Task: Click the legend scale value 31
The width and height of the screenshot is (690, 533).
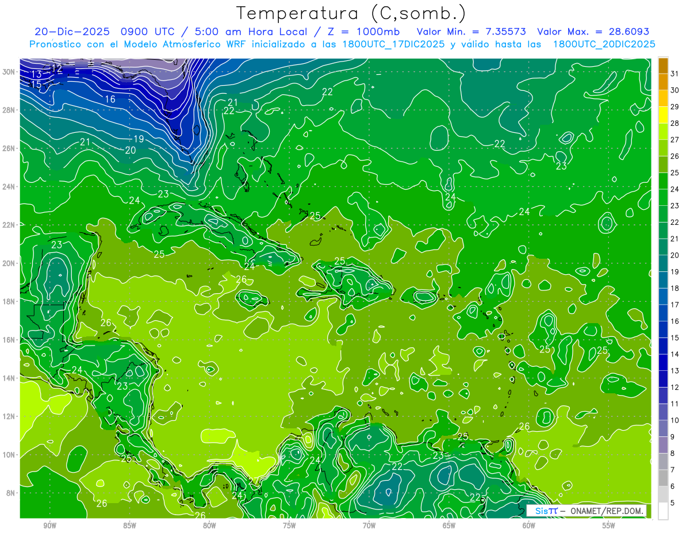Action: 675,74
